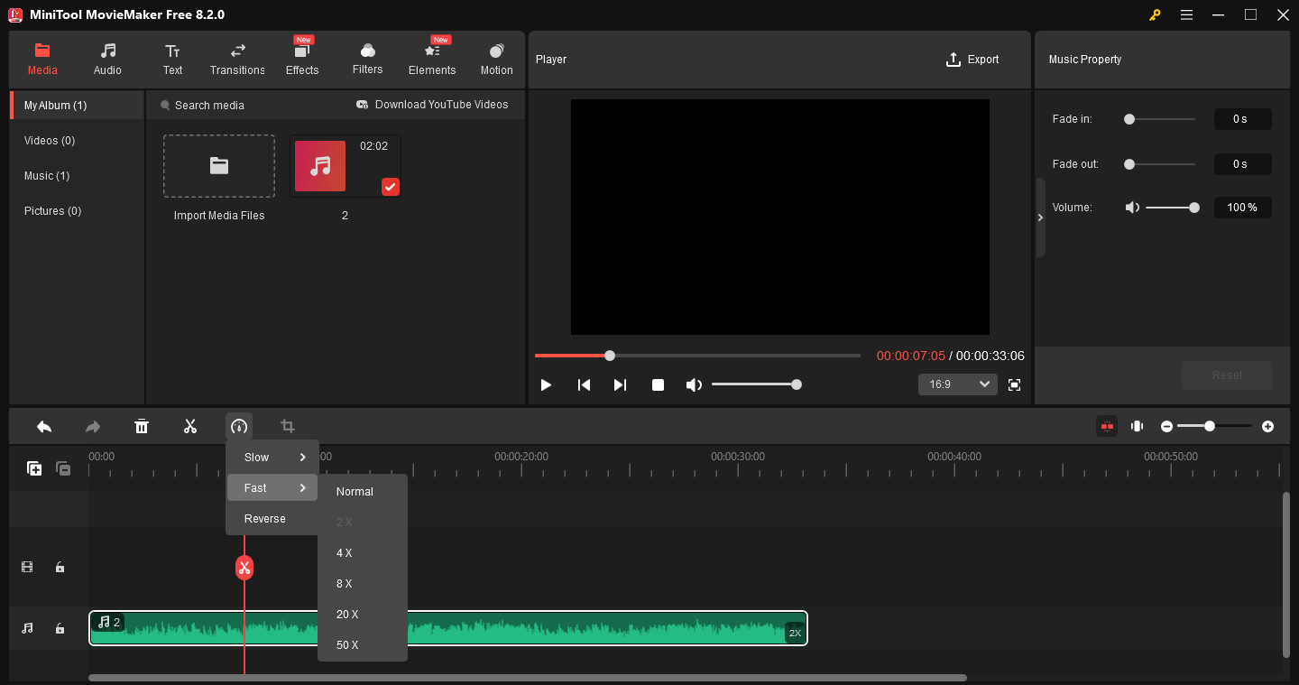Select Normal speed option
The height and width of the screenshot is (685, 1299).
click(x=363, y=492)
